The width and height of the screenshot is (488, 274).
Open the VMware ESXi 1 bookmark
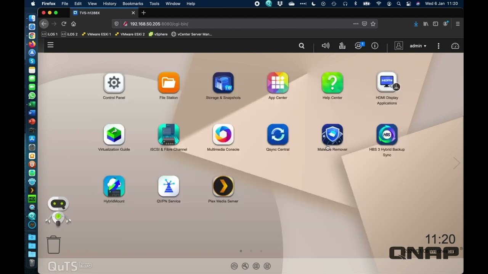(96, 34)
